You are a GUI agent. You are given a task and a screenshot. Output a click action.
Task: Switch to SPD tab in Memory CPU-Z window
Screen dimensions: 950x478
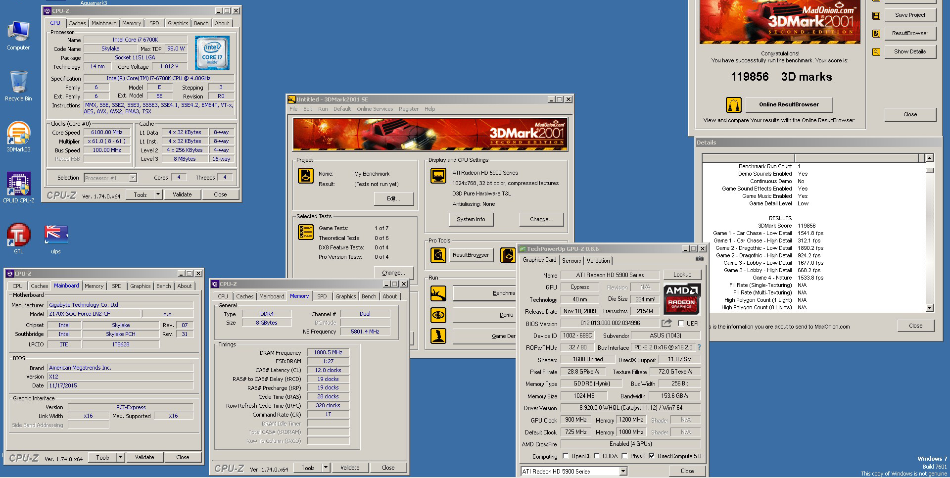[322, 296]
